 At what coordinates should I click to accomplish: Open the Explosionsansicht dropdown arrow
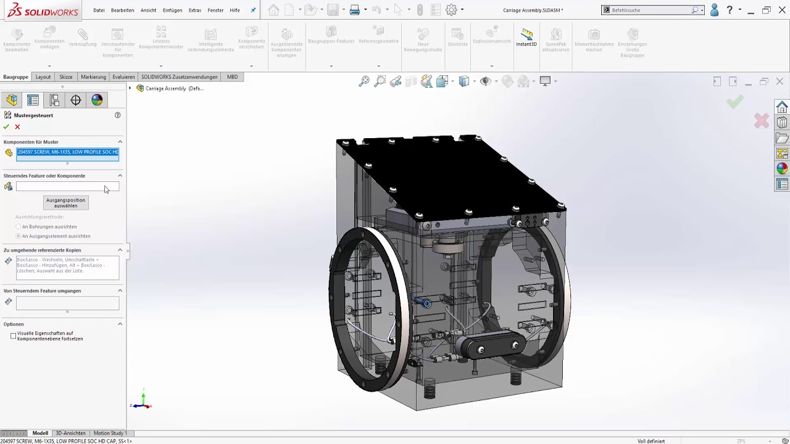491,66
